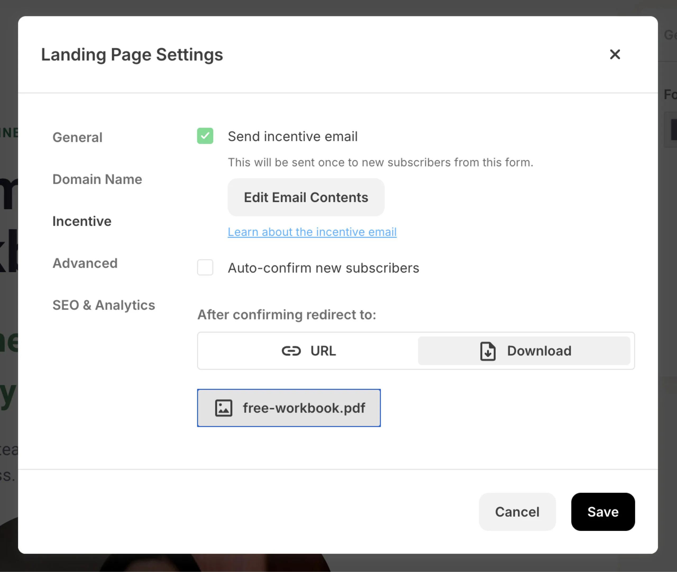The width and height of the screenshot is (677, 572).
Task: Choose URL redirect option
Action: [x=308, y=351]
